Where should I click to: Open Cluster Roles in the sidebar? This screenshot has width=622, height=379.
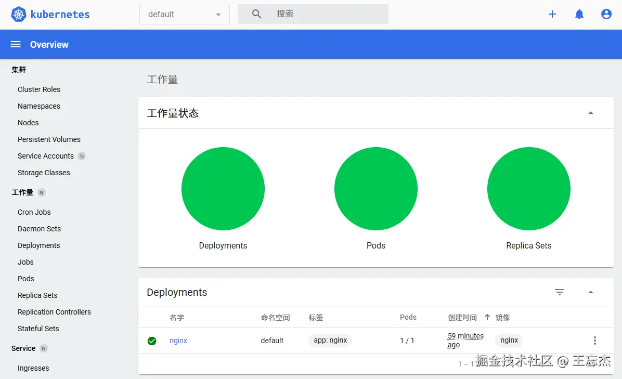point(39,89)
